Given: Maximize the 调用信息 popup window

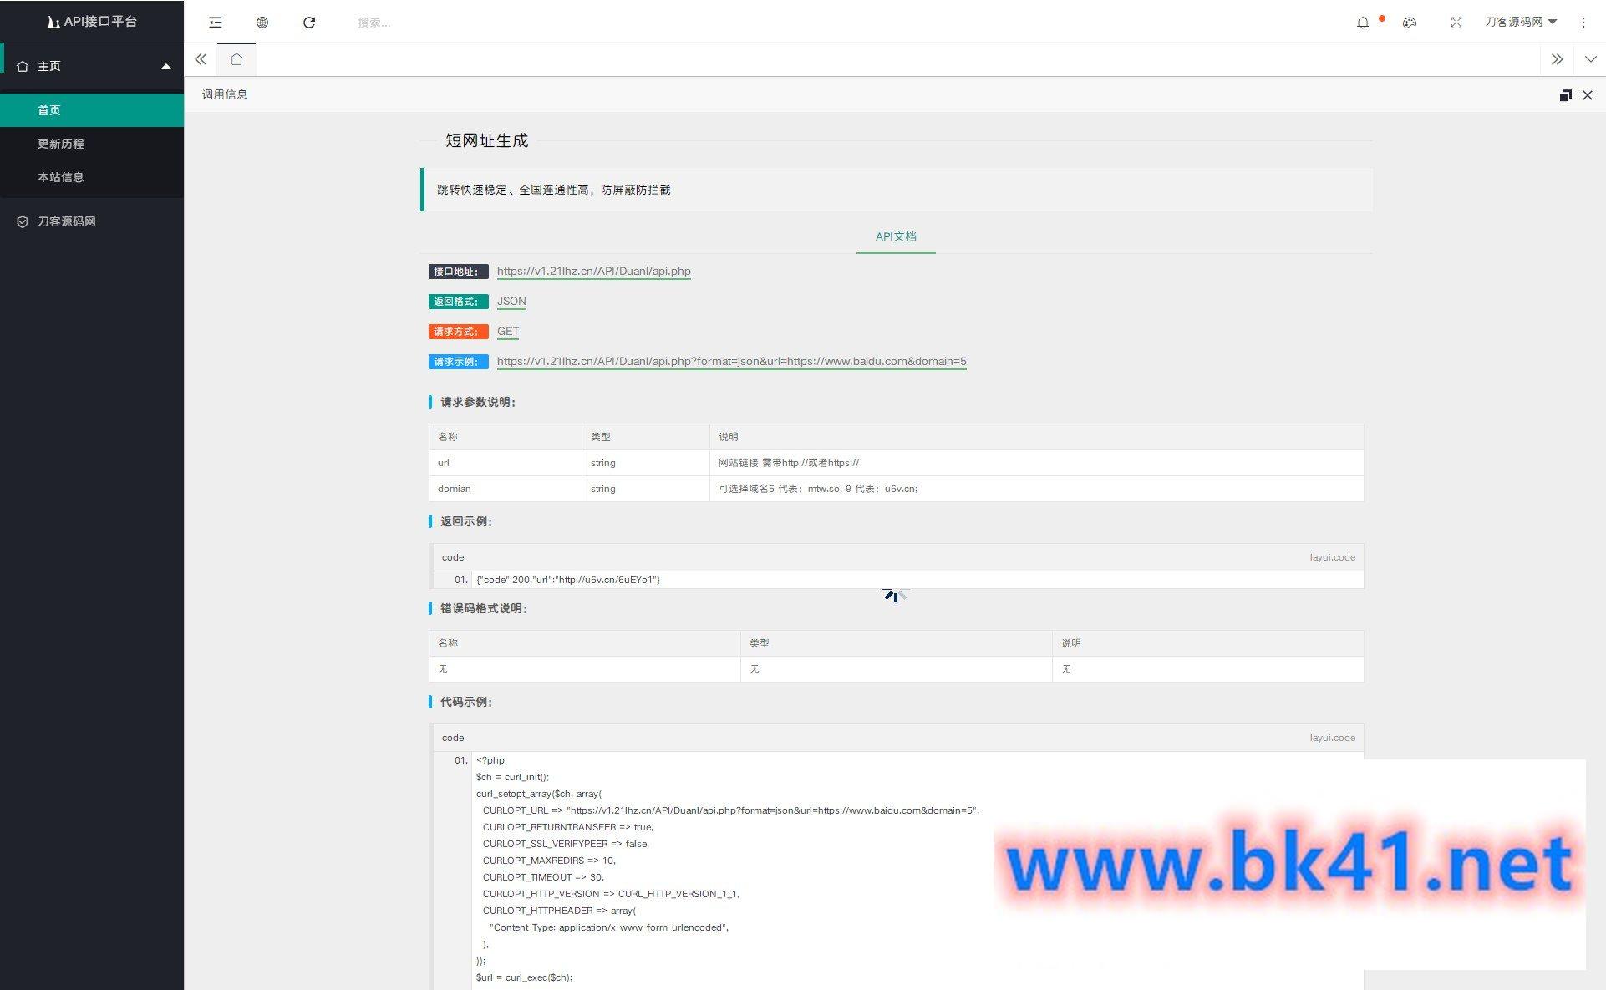Looking at the screenshot, I should point(1565,95).
